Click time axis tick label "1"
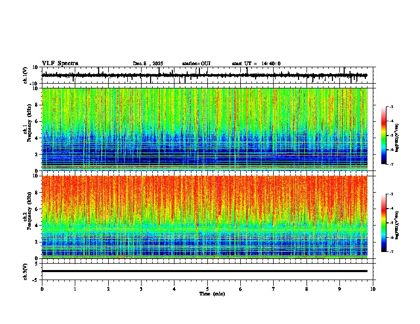 point(75,289)
